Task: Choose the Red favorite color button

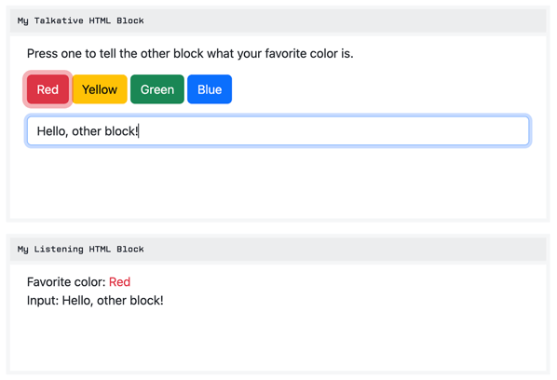Action: coord(48,89)
